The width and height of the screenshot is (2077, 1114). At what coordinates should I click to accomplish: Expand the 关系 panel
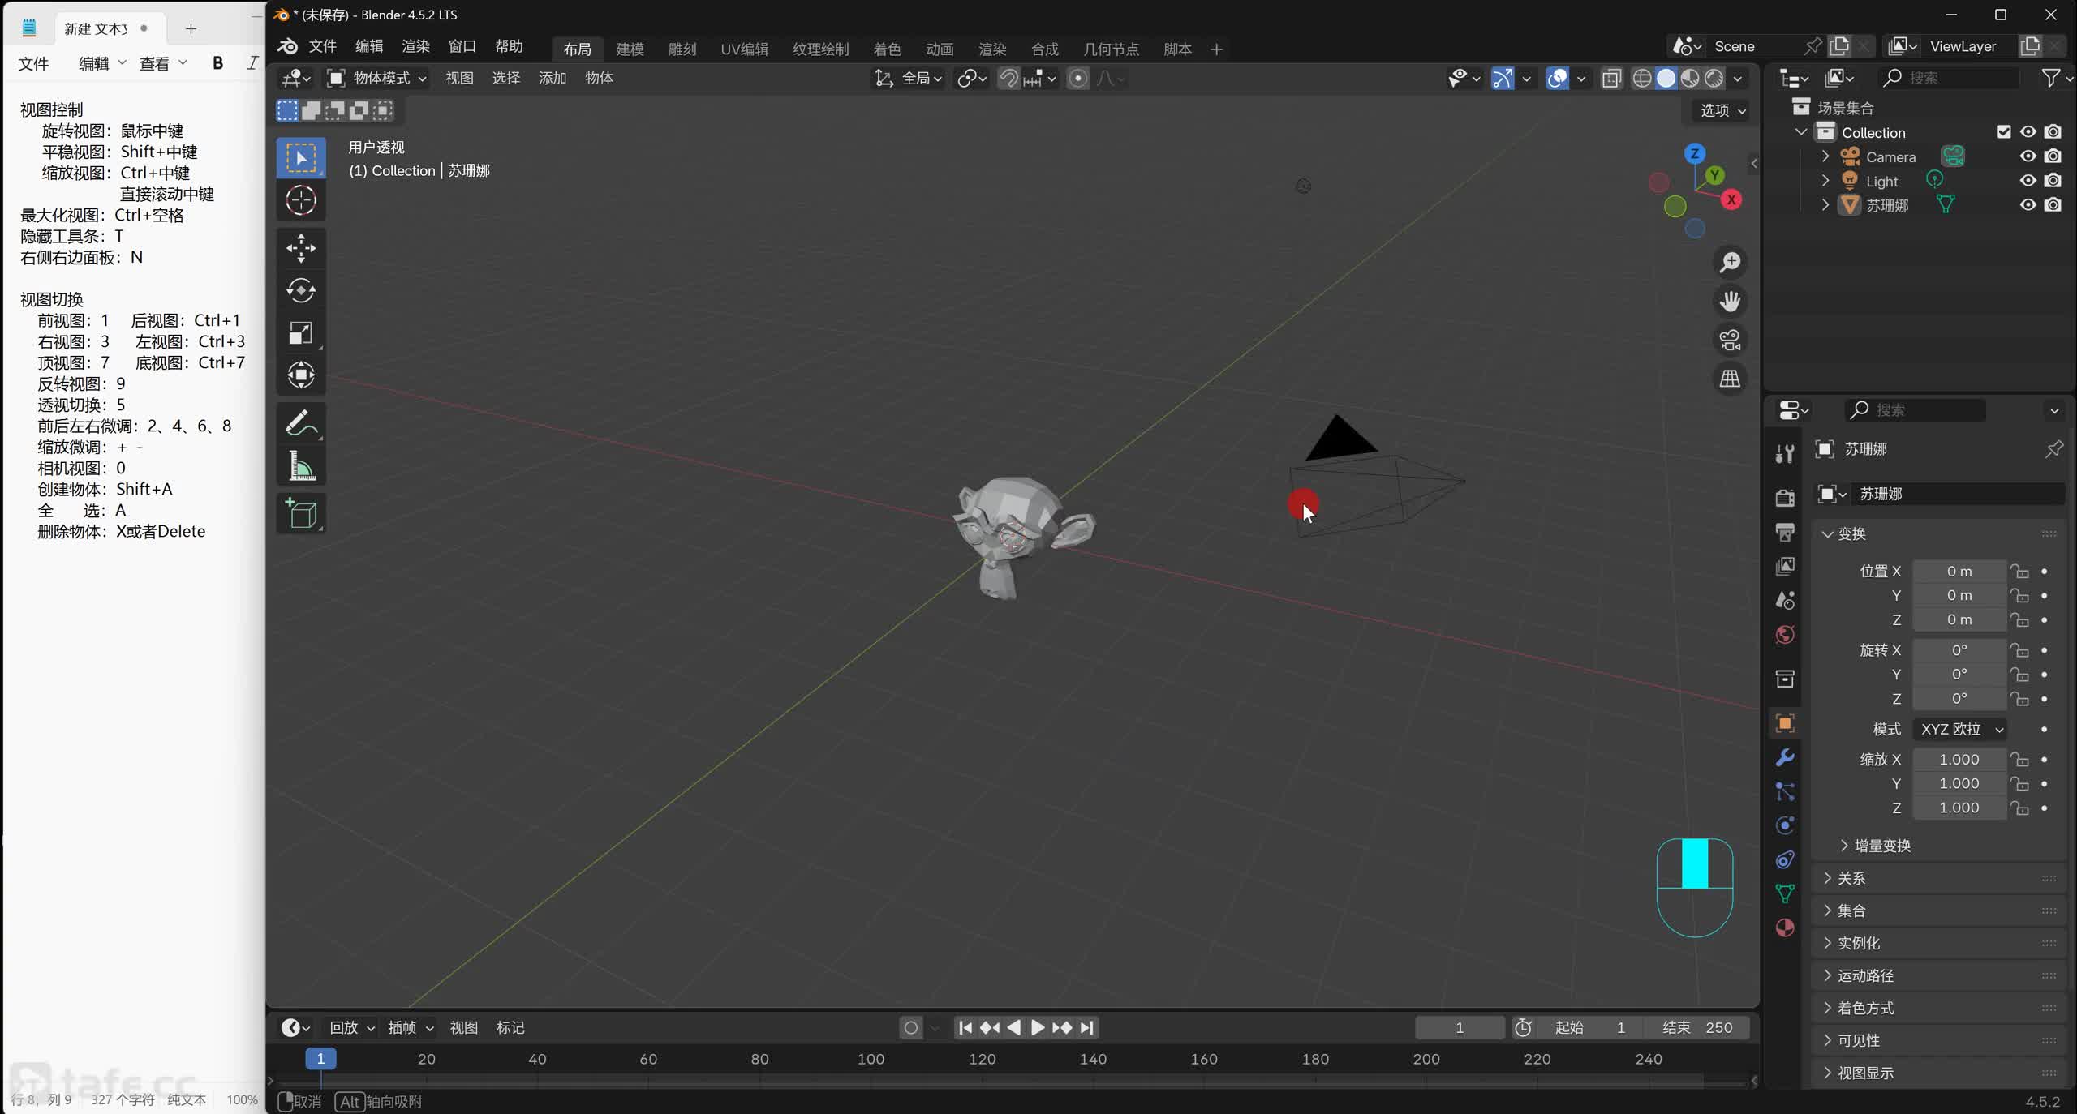click(1851, 878)
